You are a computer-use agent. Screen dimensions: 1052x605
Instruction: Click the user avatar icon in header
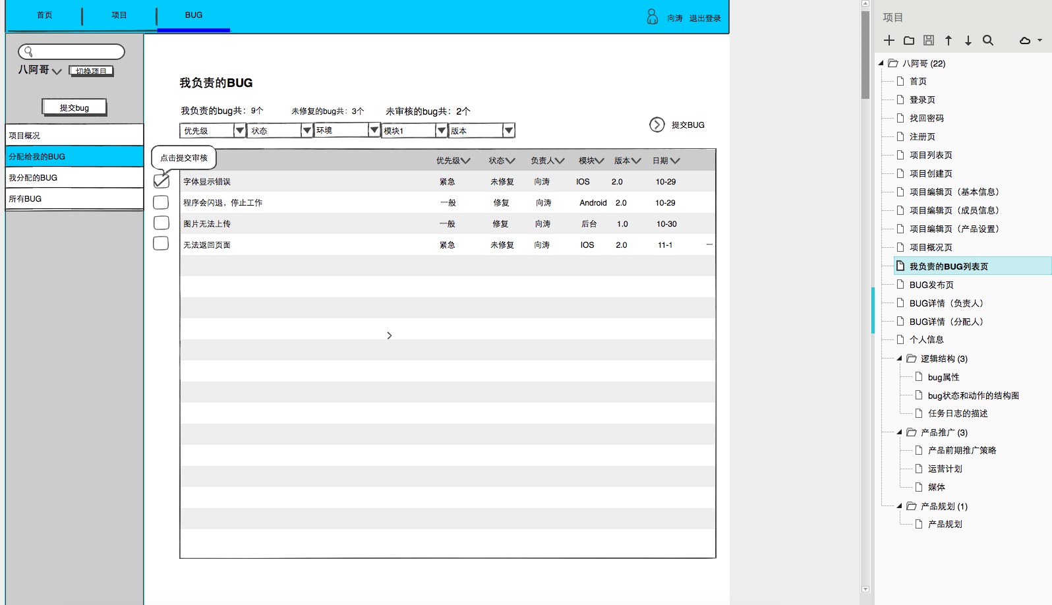pyautogui.click(x=652, y=16)
